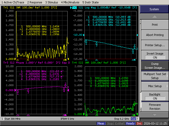Image resolution: width=169 pixels, height=126 pixels.
Task: Click the Meas status indicator
Action: pos(101,123)
